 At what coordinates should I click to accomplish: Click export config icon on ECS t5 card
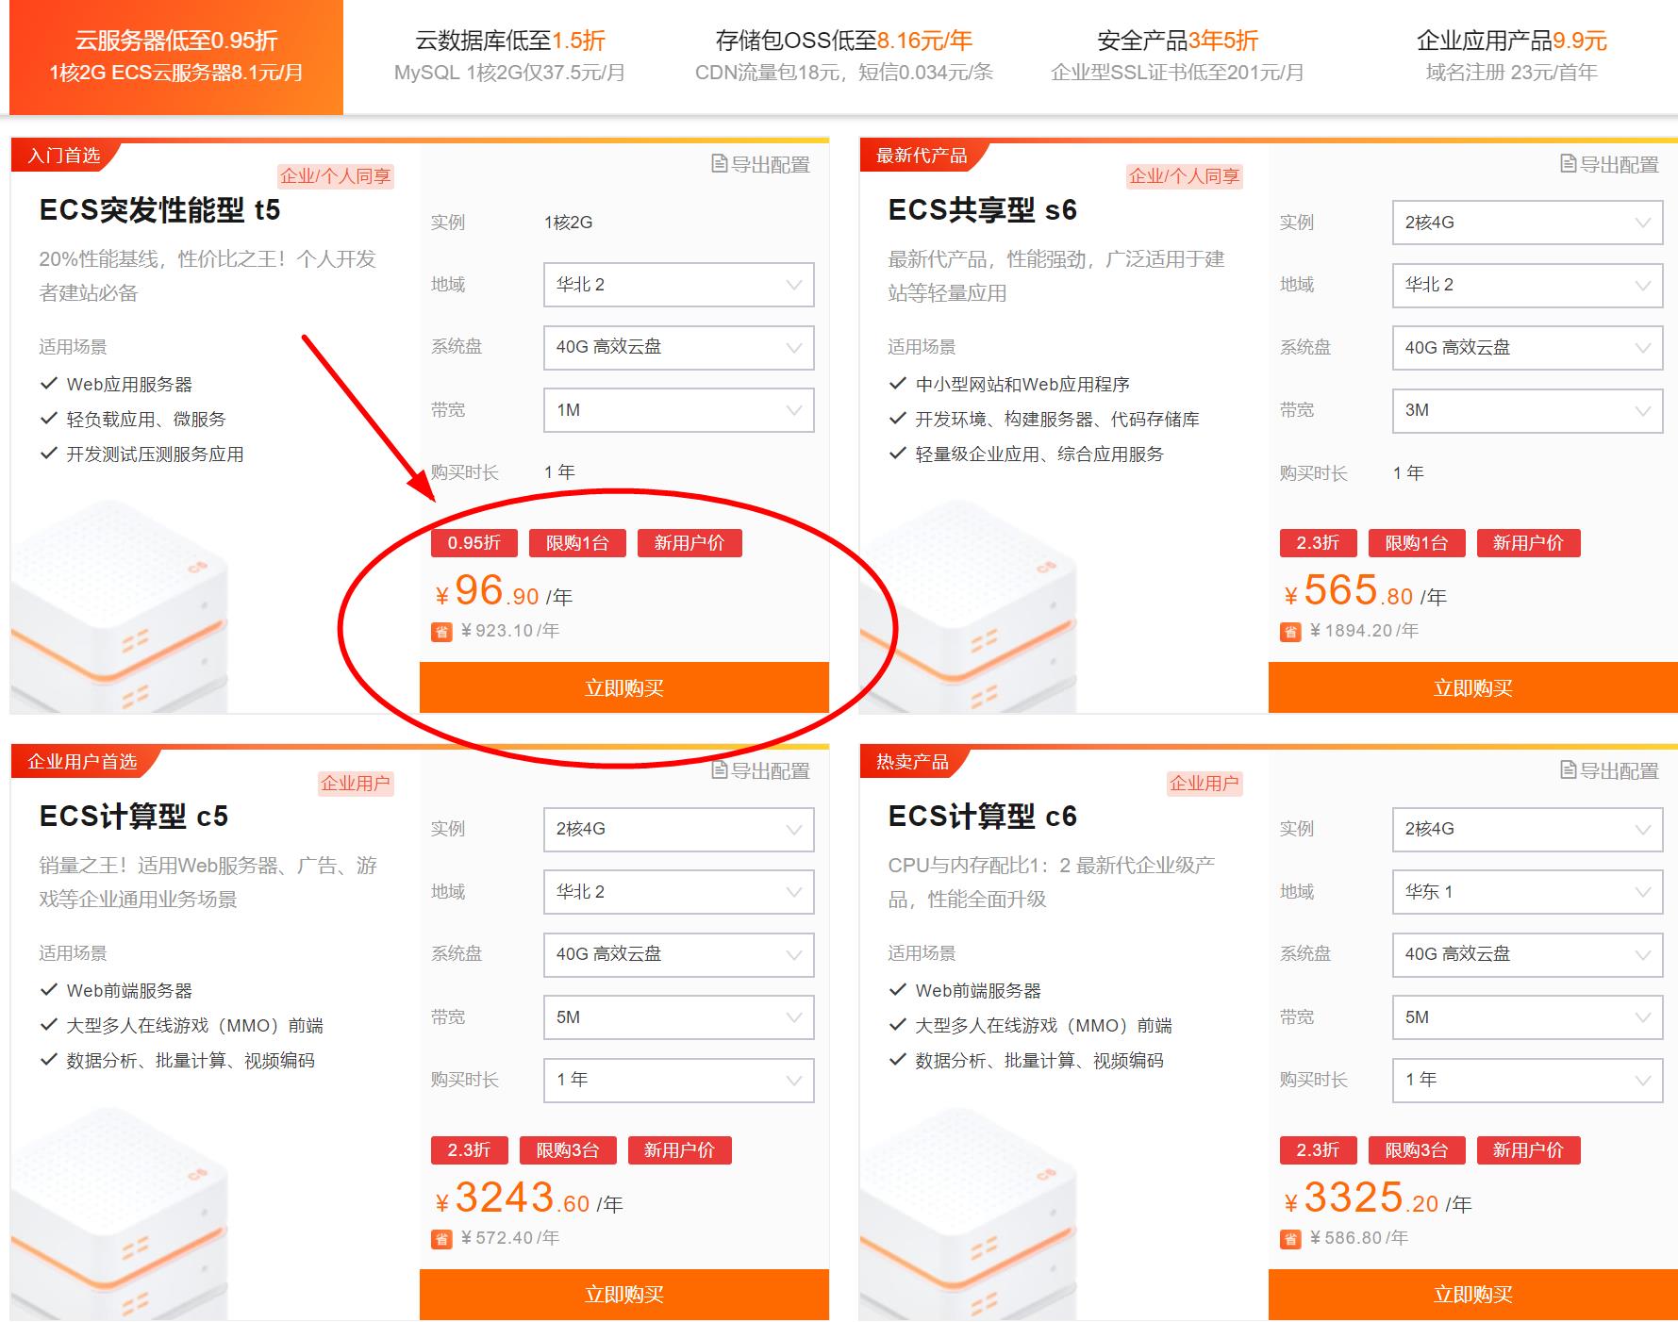[x=720, y=164]
